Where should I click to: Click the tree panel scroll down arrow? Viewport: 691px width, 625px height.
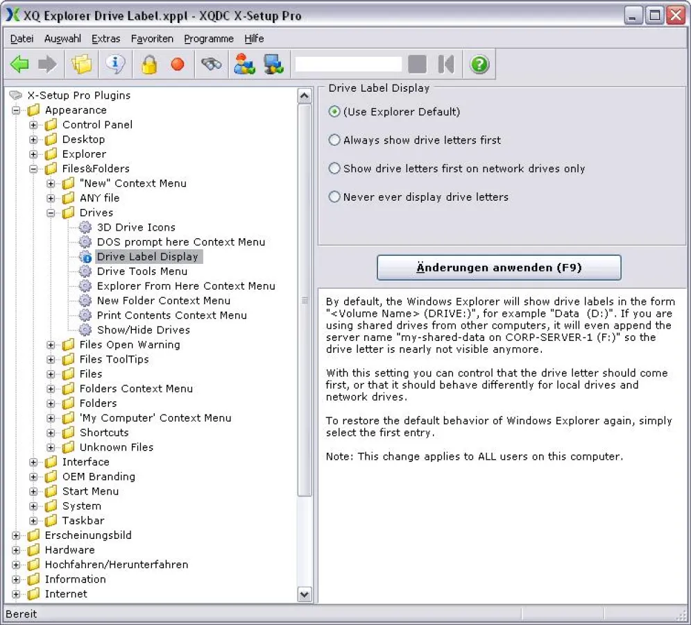[x=305, y=594]
